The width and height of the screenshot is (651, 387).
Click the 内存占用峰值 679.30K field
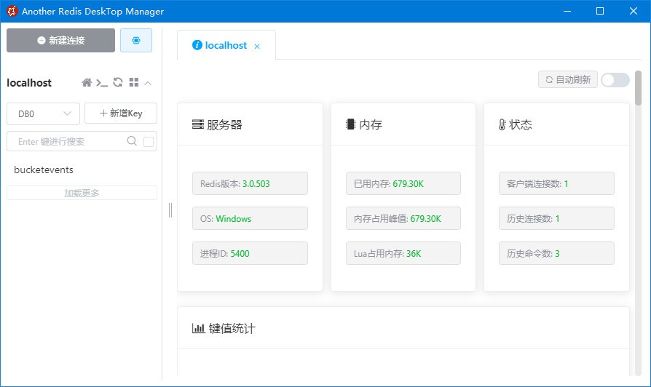click(403, 218)
